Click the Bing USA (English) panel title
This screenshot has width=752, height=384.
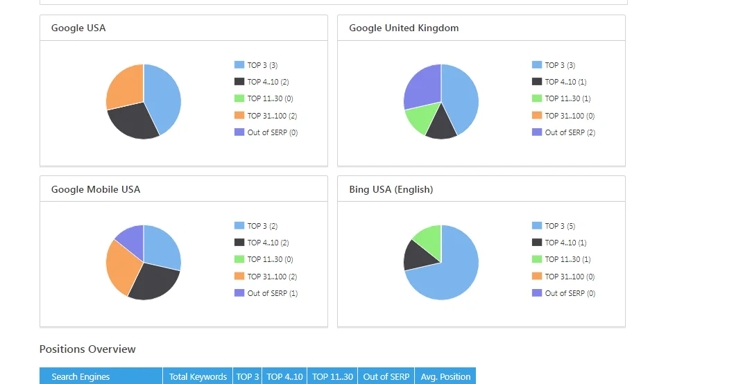pos(391,189)
